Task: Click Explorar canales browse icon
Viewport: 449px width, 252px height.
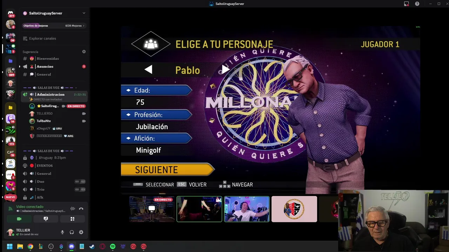Action: point(25,38)
